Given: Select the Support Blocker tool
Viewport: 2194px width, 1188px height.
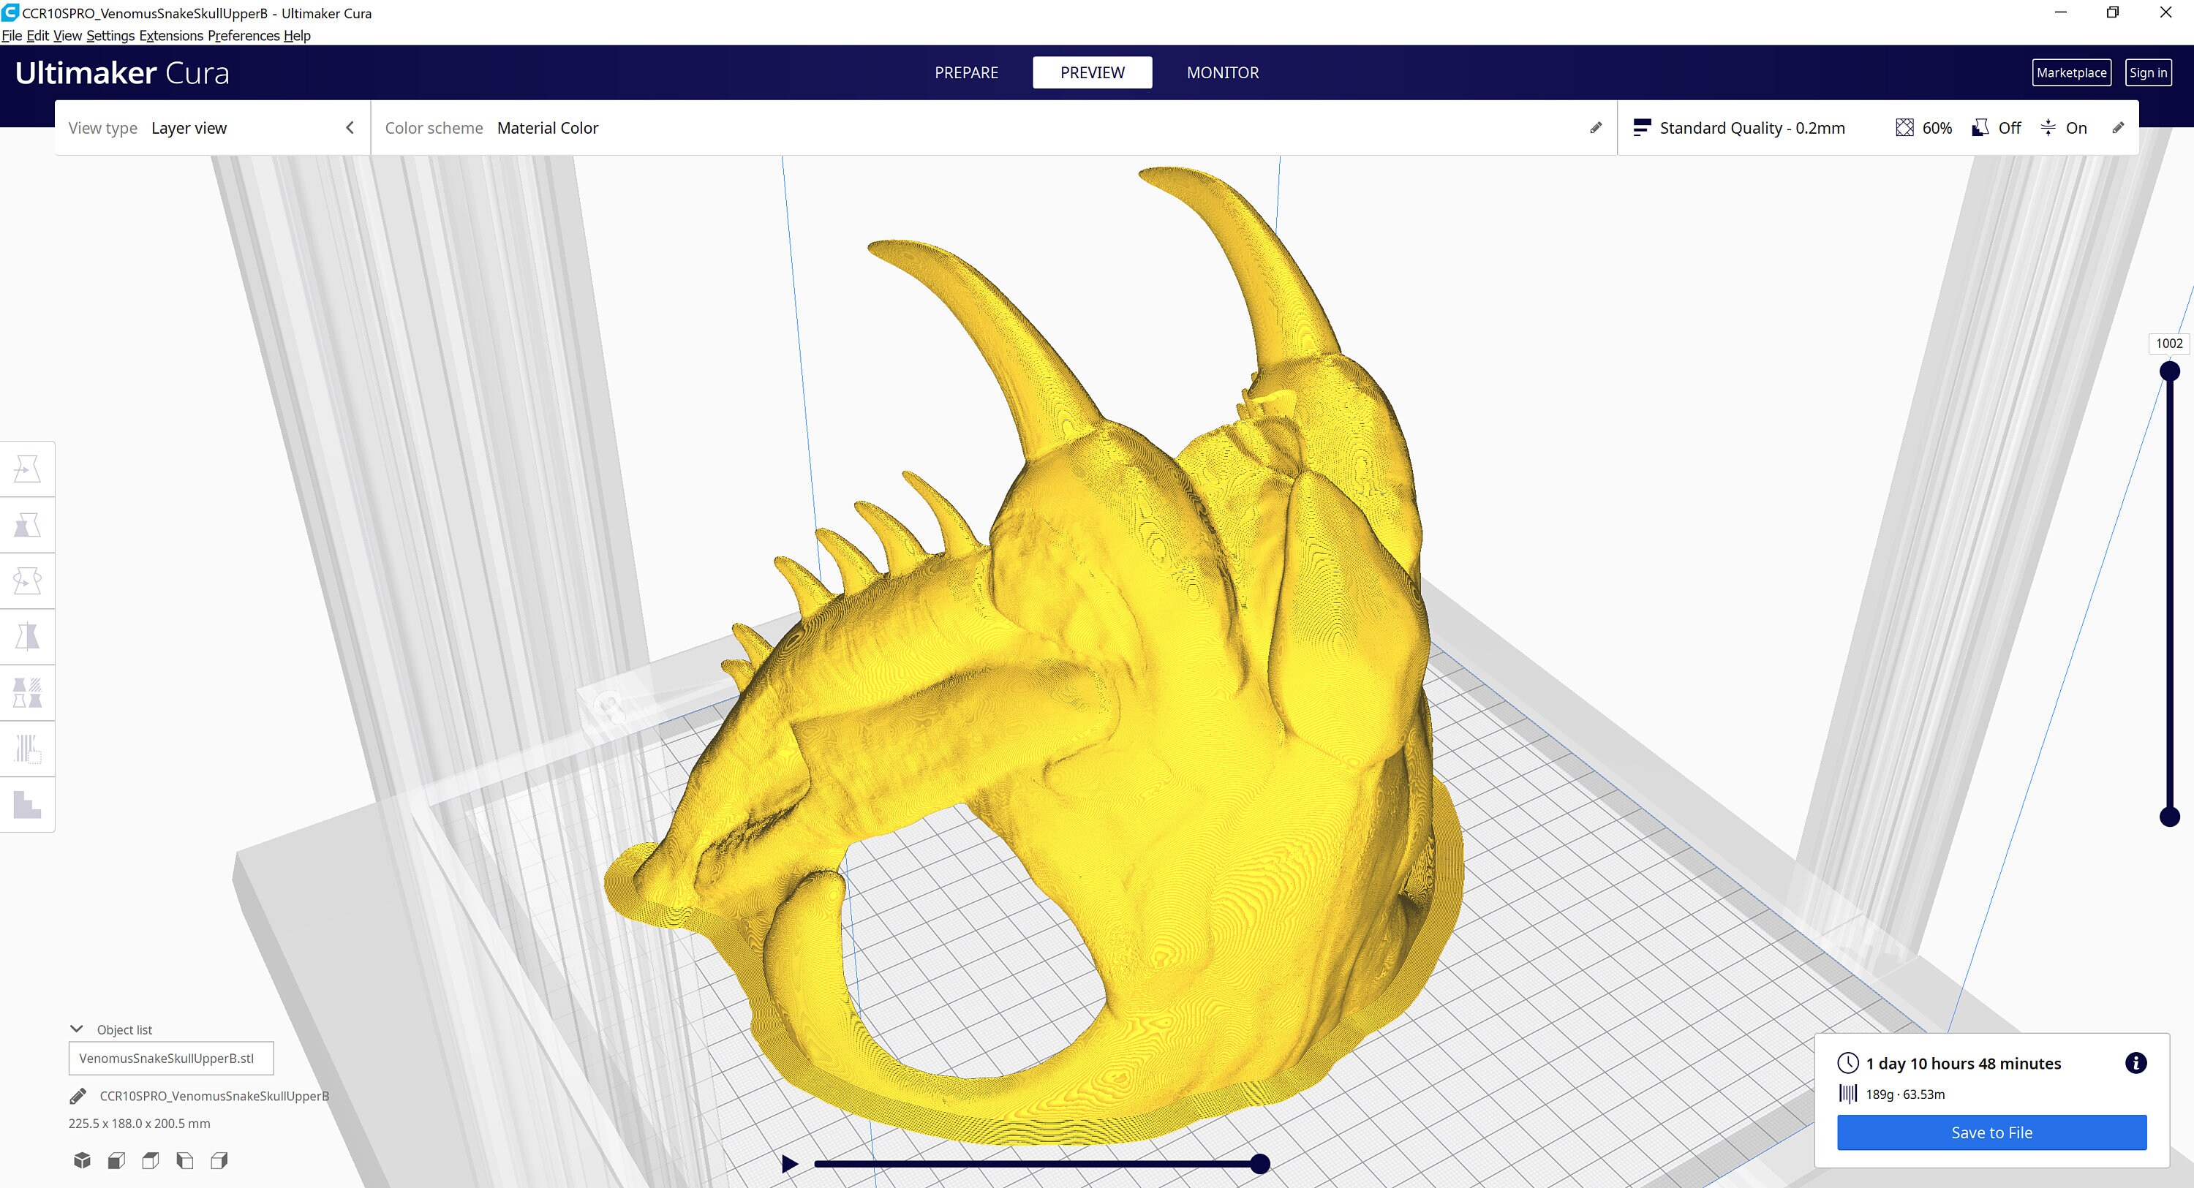Looking at the screenshot, I should coord(27,748).
